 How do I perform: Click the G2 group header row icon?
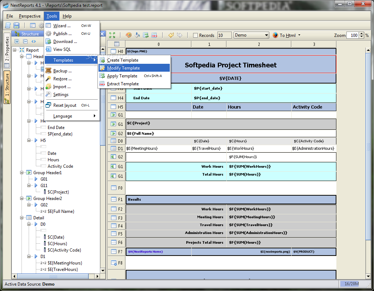[x=114, y=133]
